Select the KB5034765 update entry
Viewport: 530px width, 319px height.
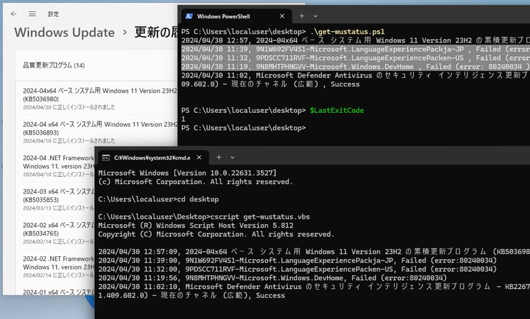[55, 233]
